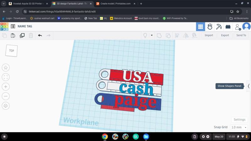The height and width of the screenshot is (141, 251).
Task: Open the ChromeOS launcher button
Action: click(x=4, y=137)
